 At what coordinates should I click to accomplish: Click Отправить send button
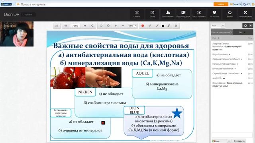pos(239,141)
